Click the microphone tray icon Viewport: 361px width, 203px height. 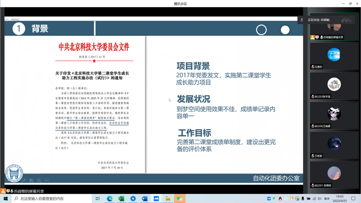(x=303, y=198)
